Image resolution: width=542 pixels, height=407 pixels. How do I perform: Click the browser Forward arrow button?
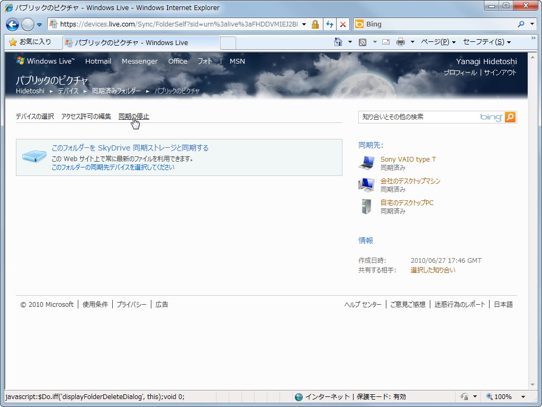tap(28, 24)
